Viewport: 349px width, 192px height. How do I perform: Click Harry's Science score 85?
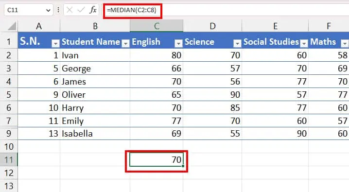pyautogui.click(x=212, y=108)
